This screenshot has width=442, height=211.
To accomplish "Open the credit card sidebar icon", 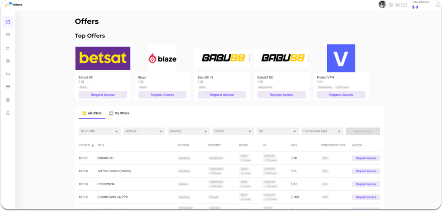I will tap(8, 87).
